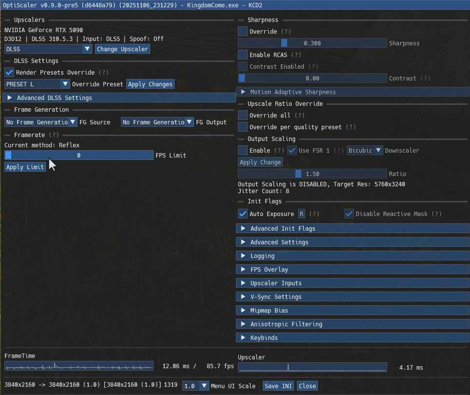
Task: Click the OptiScaler window title bar
Action: pos(235,5)
